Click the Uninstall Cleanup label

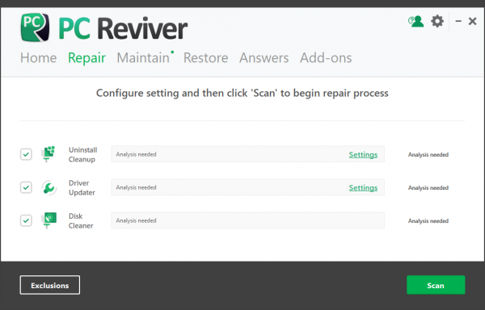coord(82,154)
